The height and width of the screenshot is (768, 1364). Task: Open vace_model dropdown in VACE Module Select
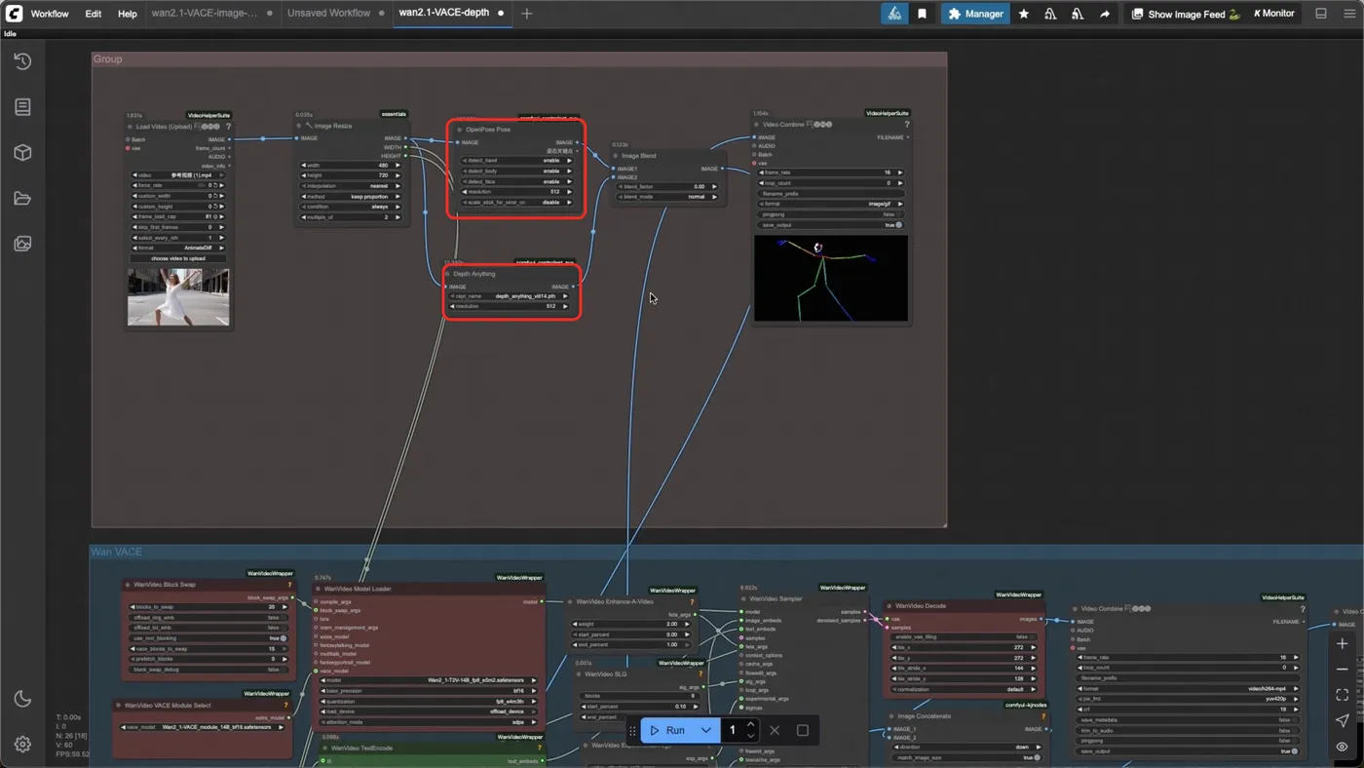tap(204, 727)
